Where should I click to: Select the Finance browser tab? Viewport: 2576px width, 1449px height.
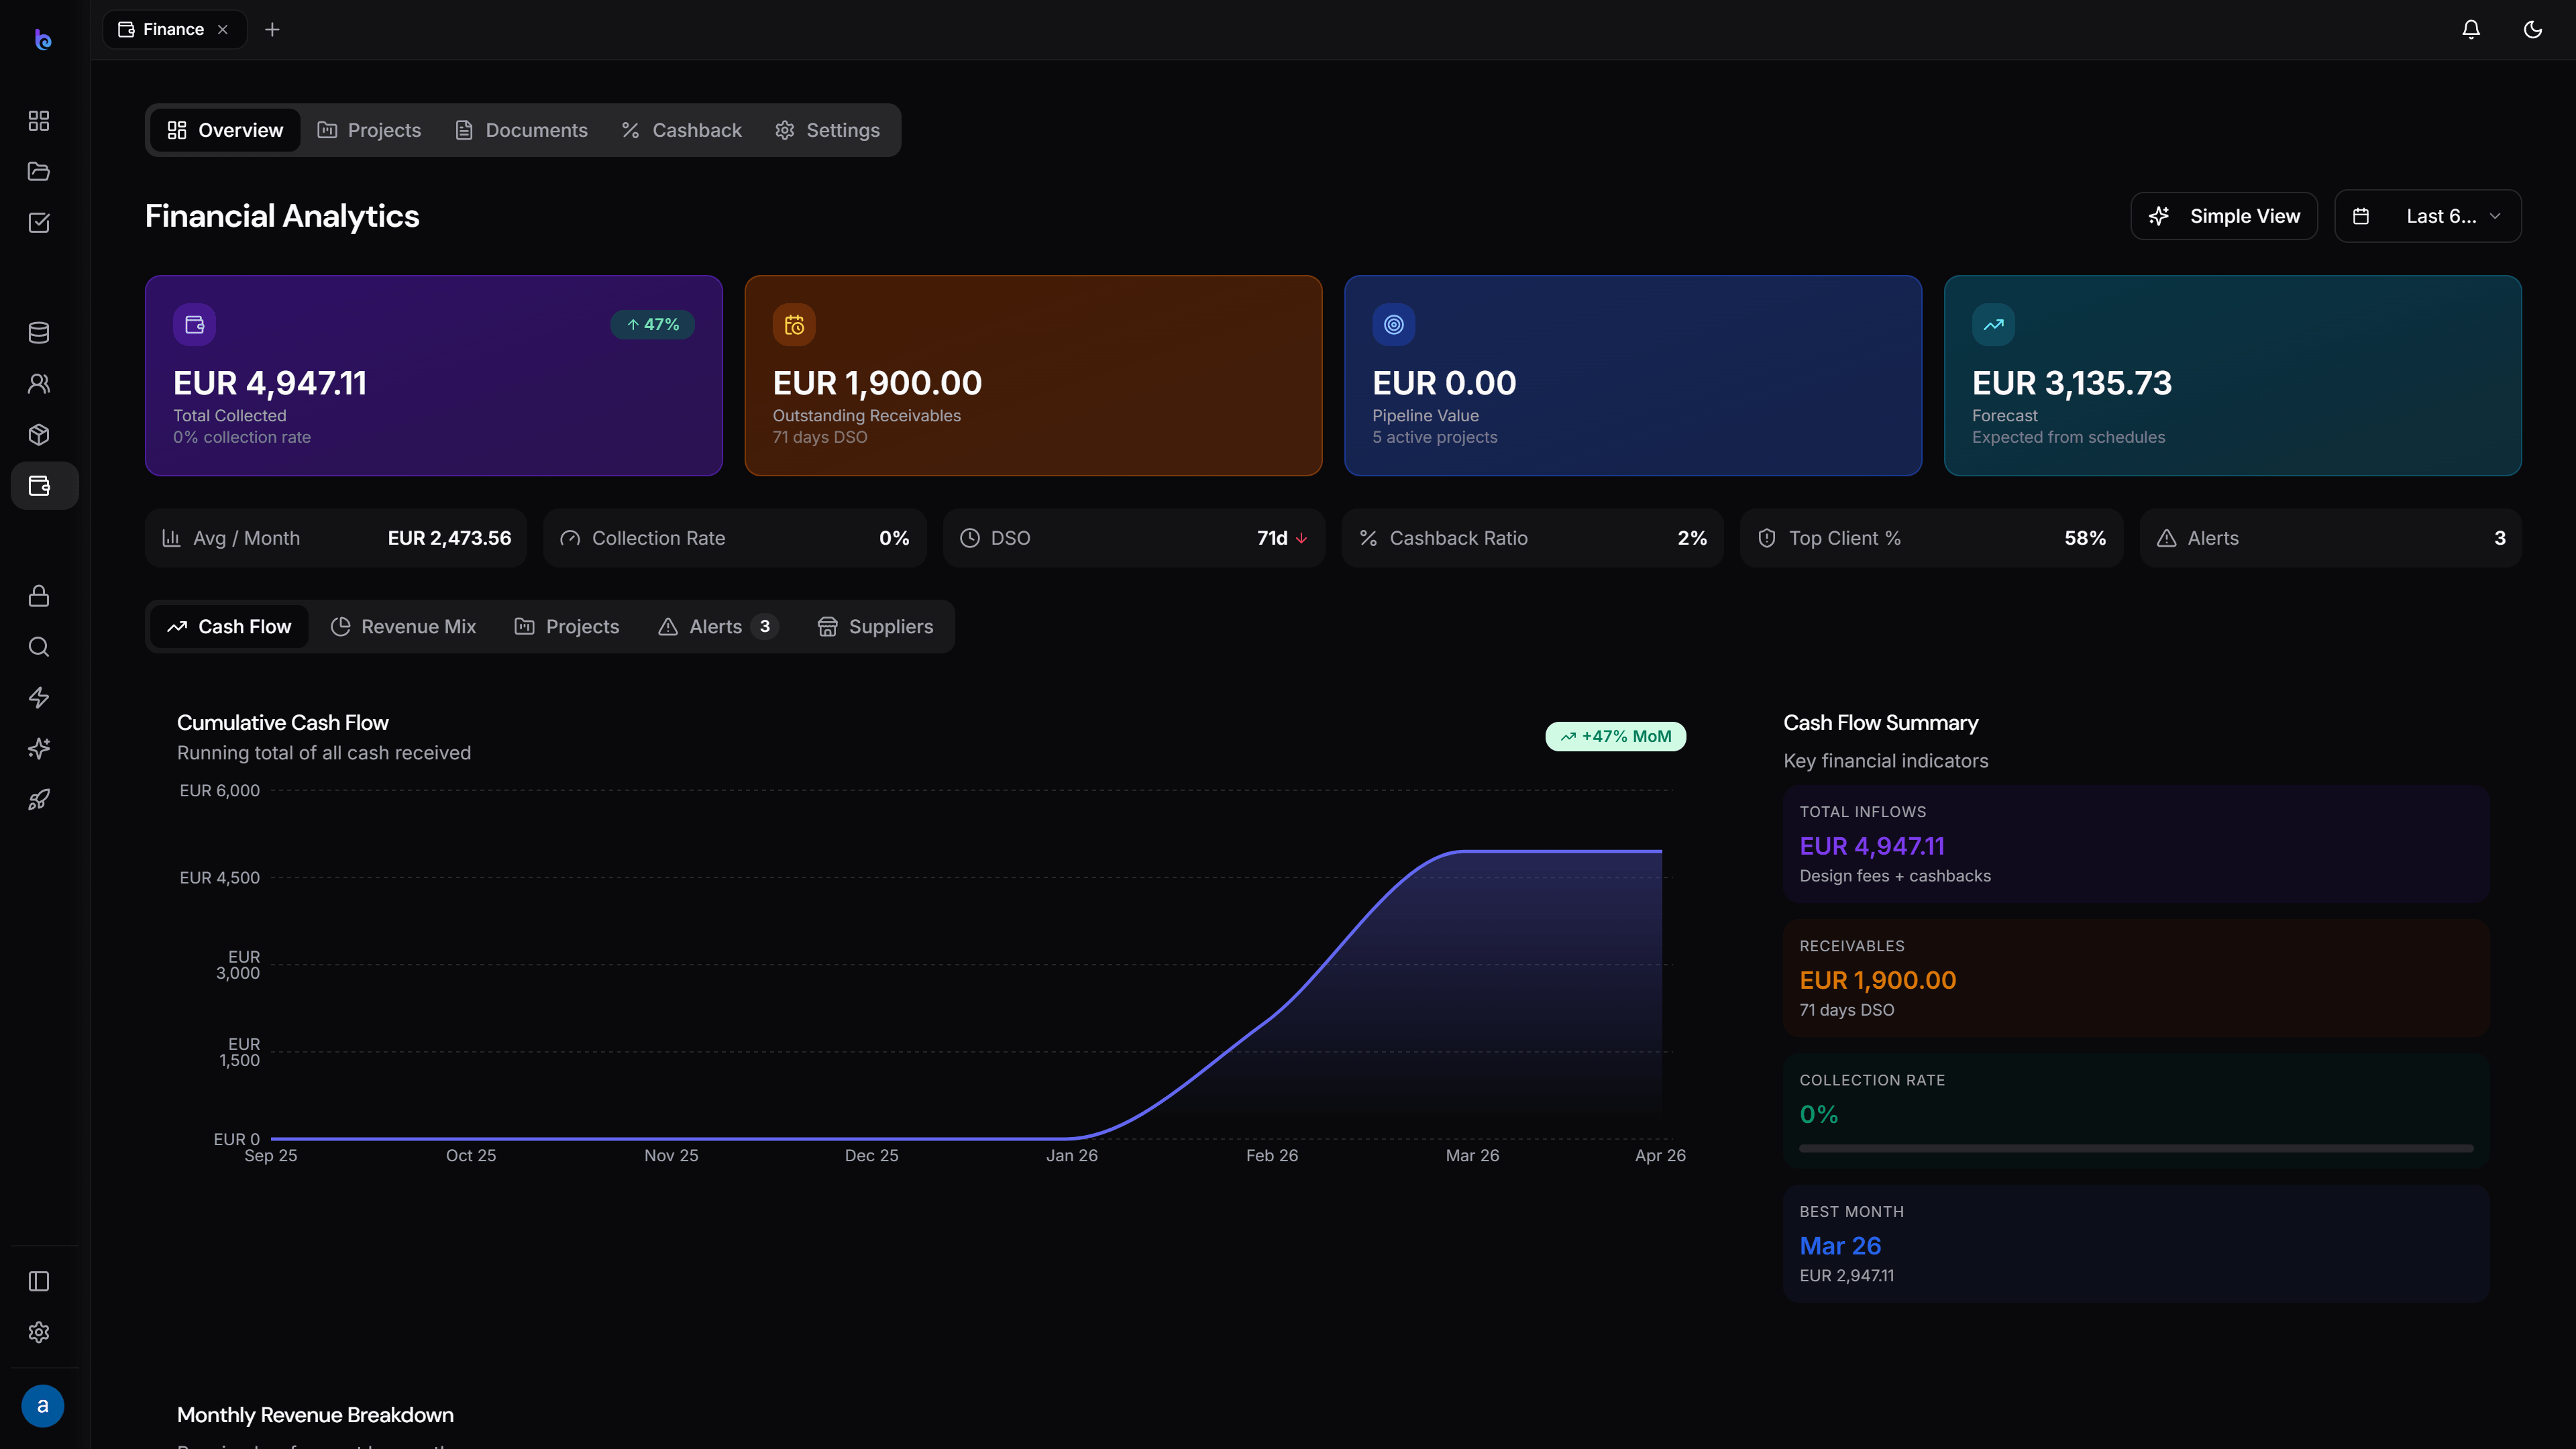[174, 30]
